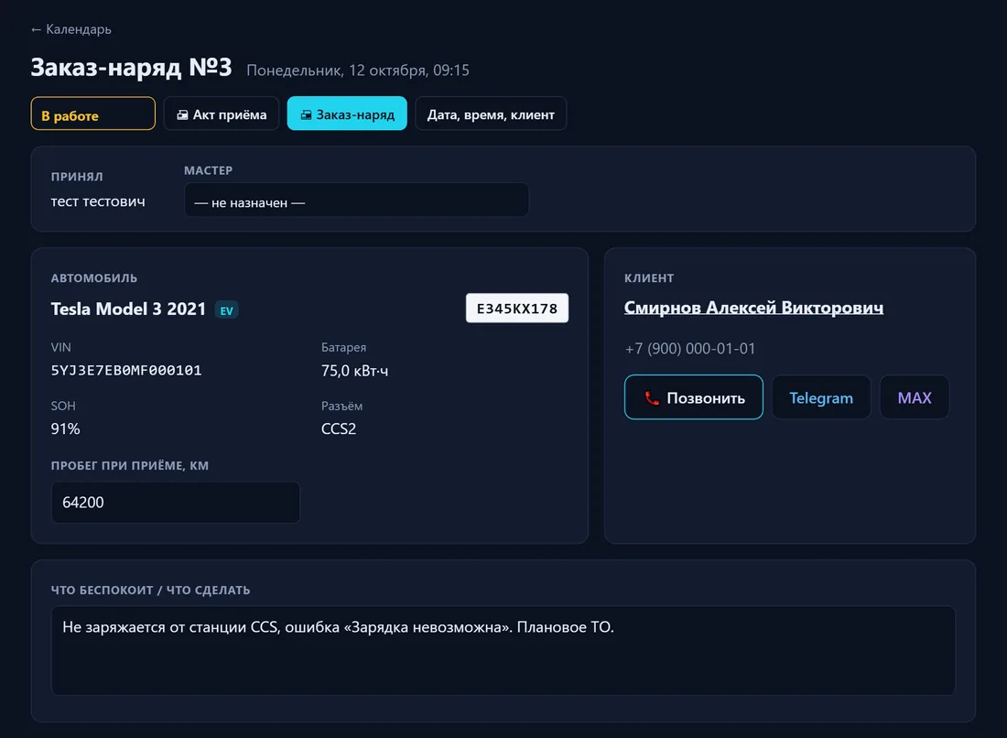Click the date Понедельник, 12 октября, 09:15
The width and height of the screenshot is (1007, 738).
click(x=358, y=70)
